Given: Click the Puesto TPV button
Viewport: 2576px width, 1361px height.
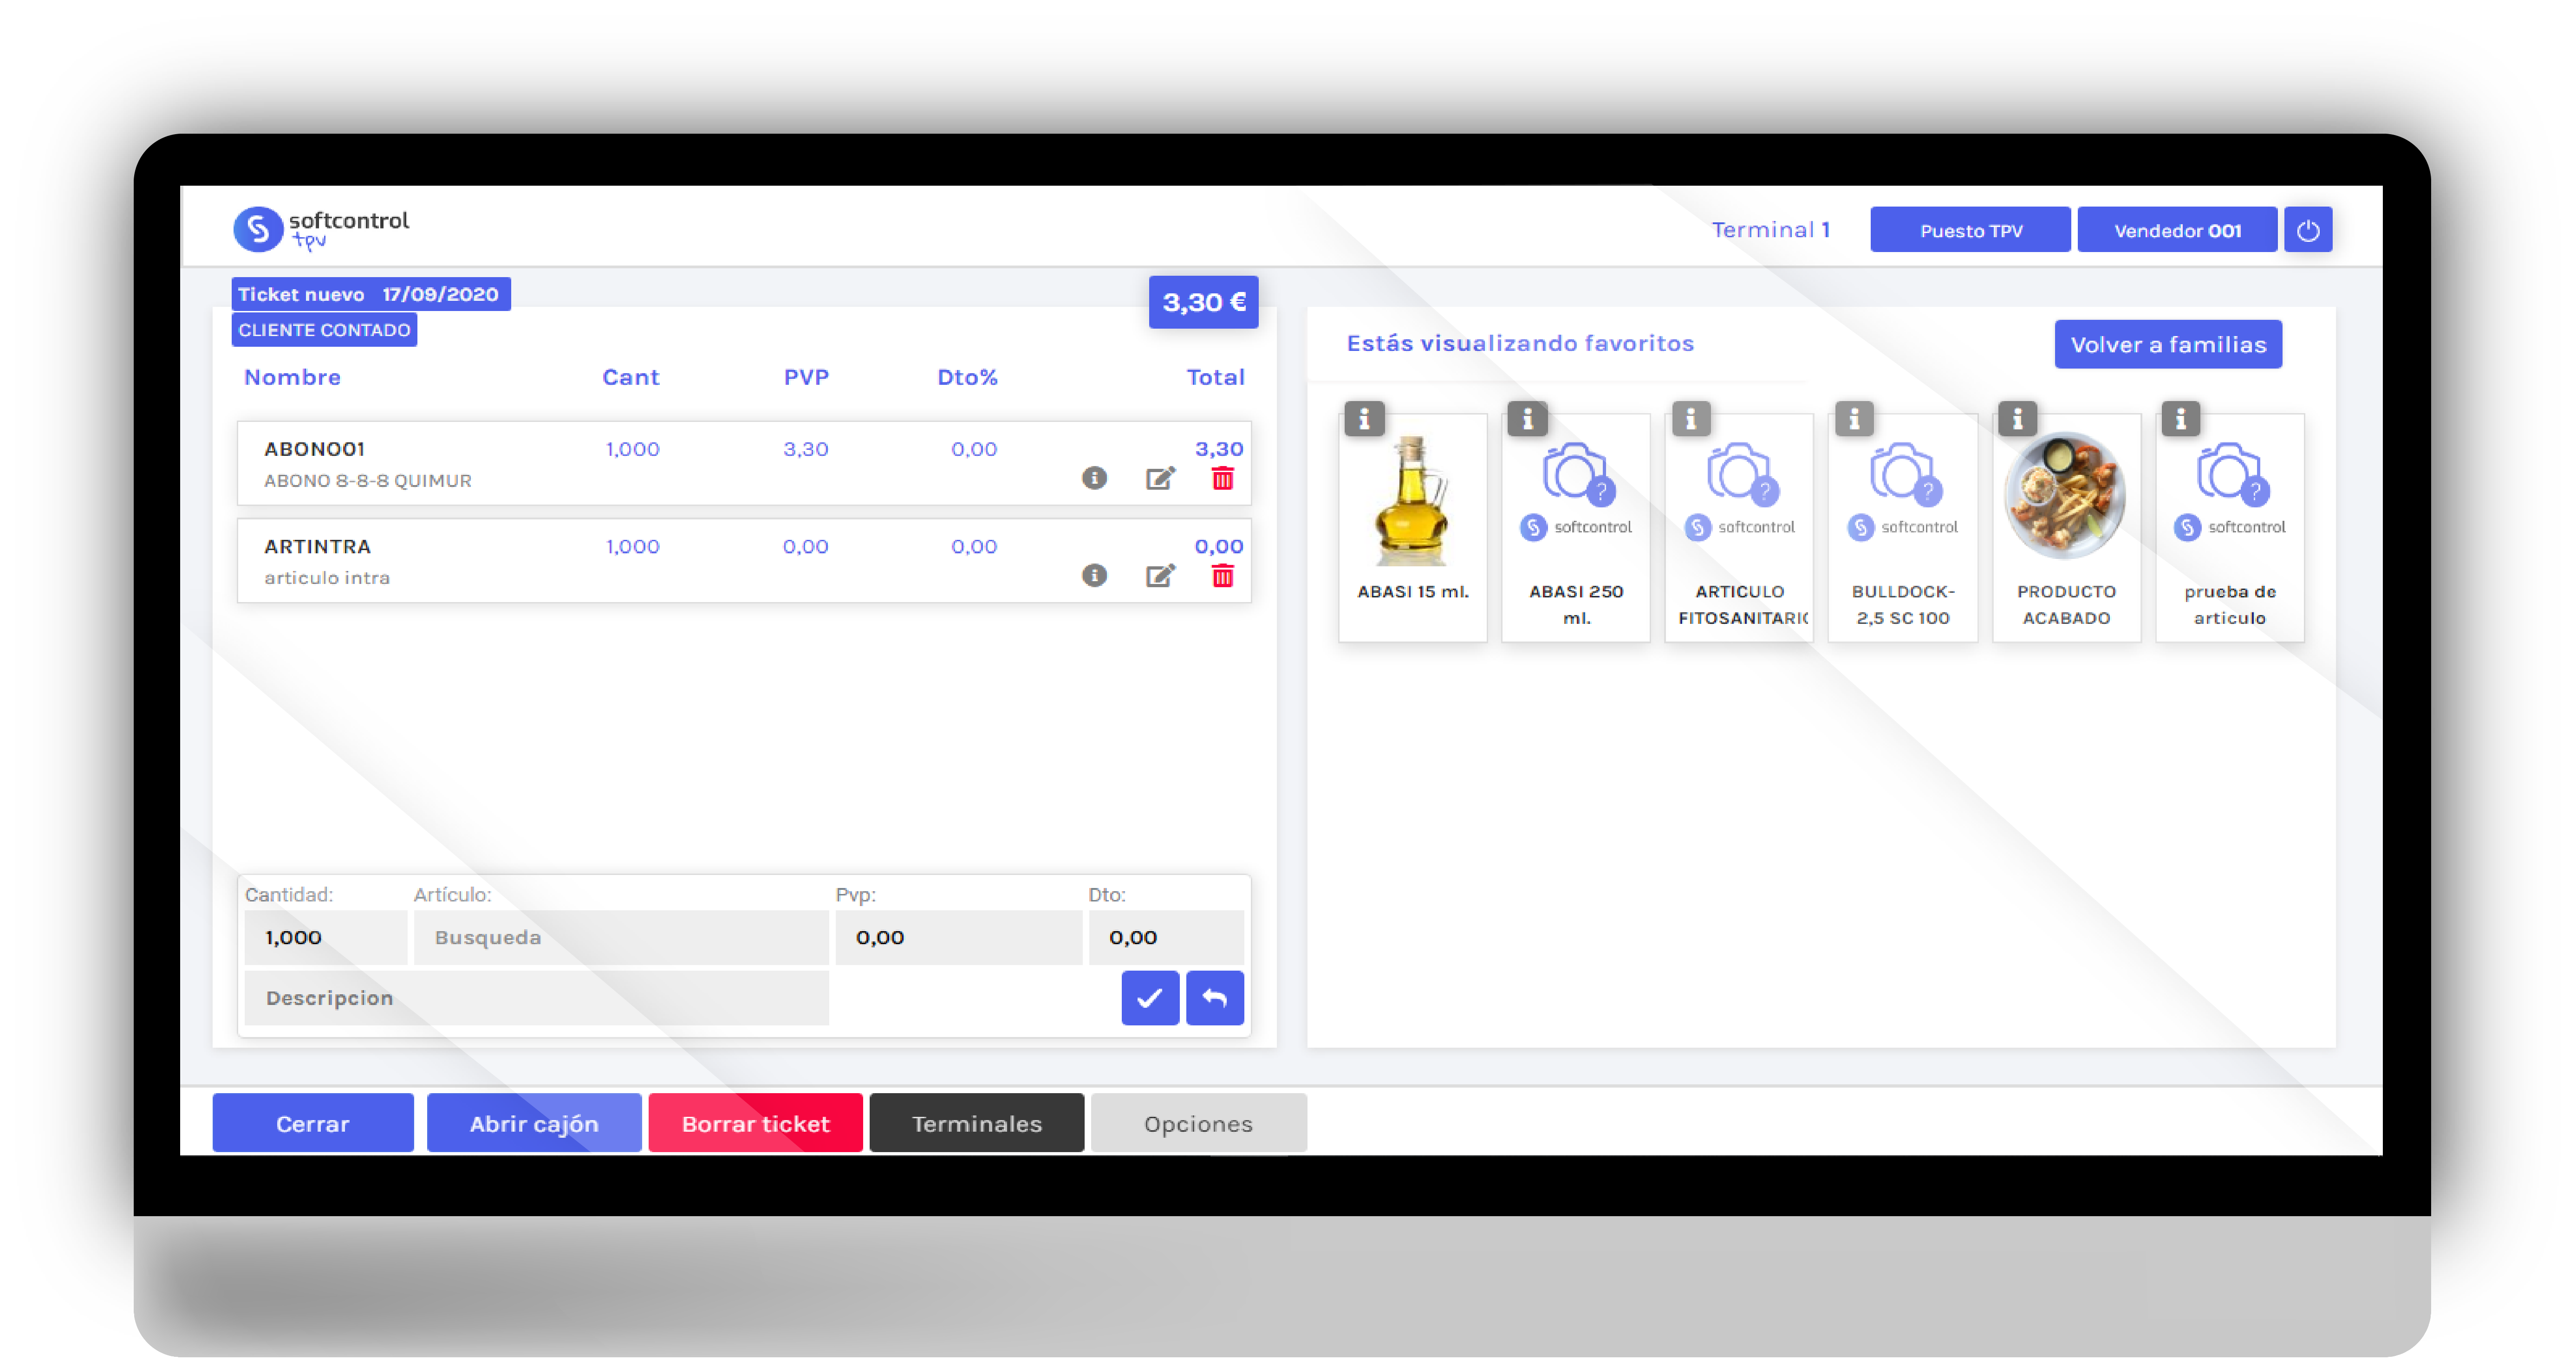Looking at the screenshot, I should click(x=1970, y=230).
